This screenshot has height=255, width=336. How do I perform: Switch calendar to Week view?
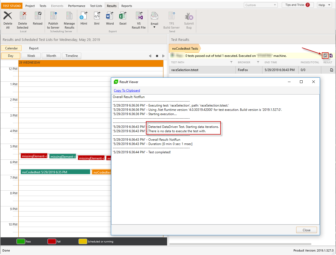click(31, 56)
